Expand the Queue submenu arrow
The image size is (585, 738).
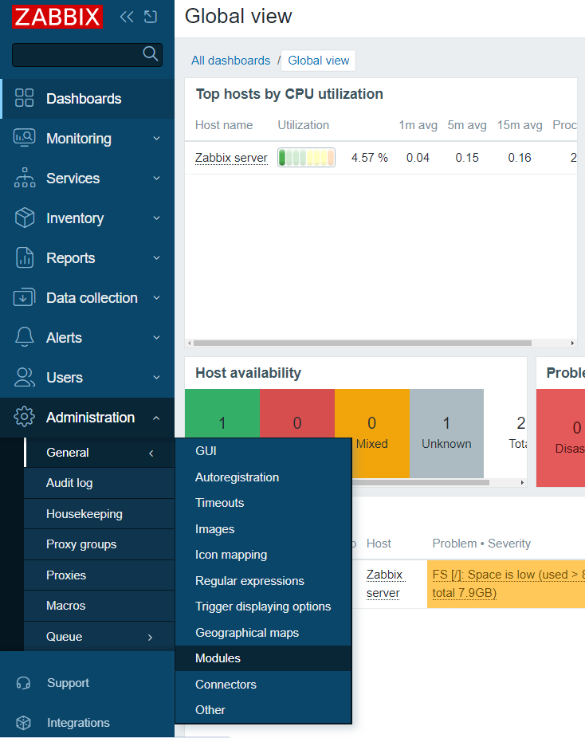(150, 637)
